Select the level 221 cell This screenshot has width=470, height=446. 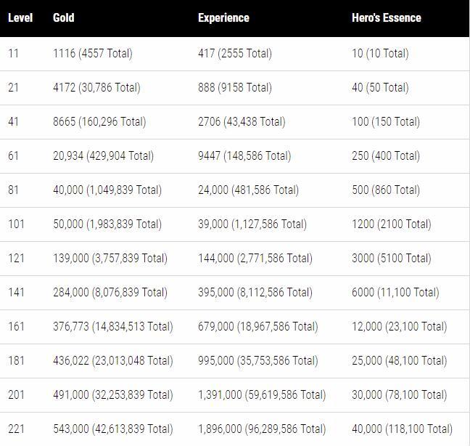16,429
